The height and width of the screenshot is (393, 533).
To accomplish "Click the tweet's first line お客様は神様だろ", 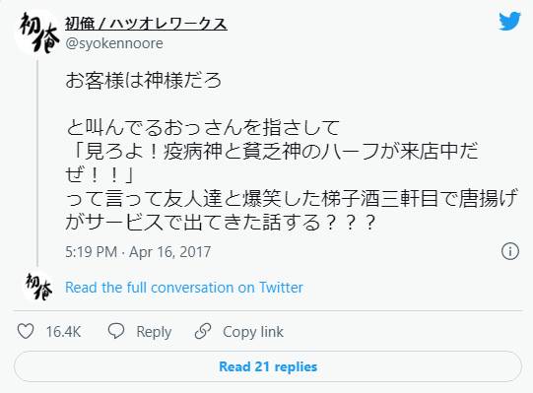I will pos(143,81).
